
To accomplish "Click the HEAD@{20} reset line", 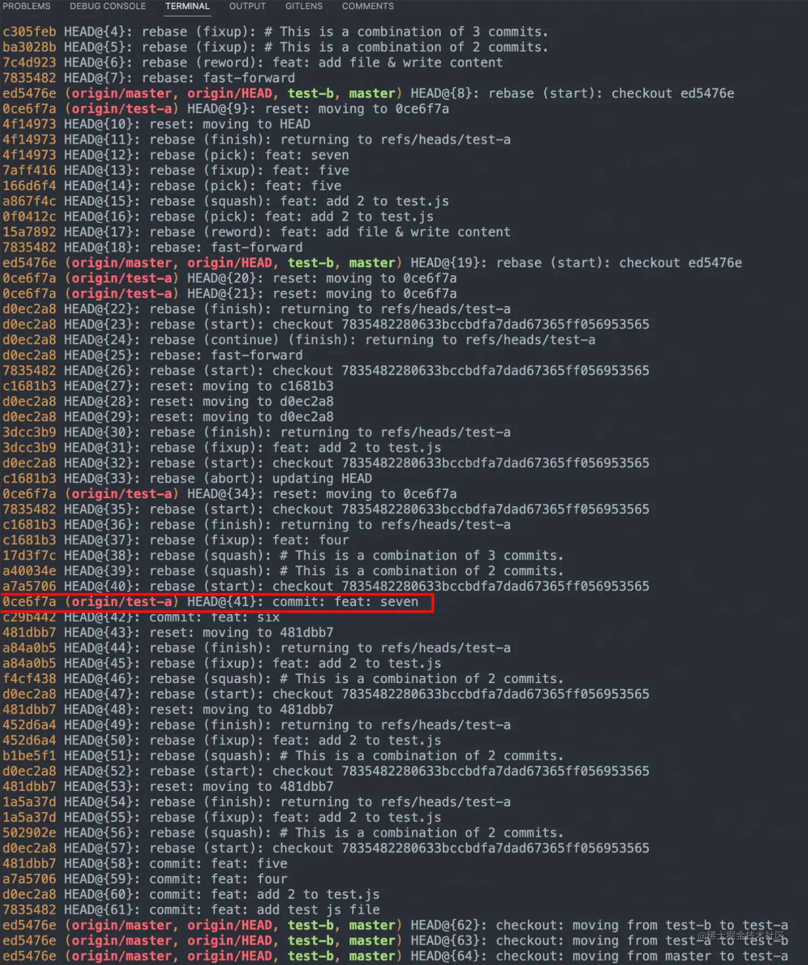I will coord(229,278).
